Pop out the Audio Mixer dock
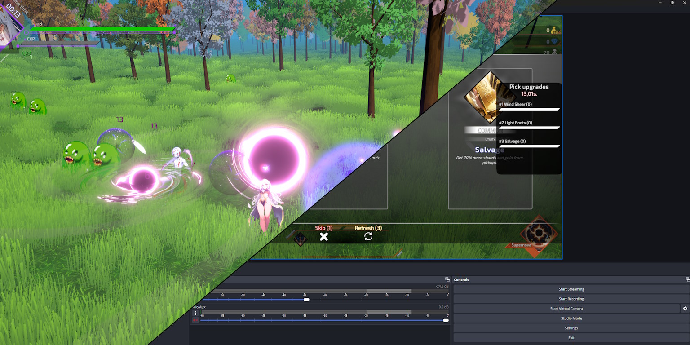Viewport: 690px width, 345px height. pyautogui.click(x=447, y=279)
